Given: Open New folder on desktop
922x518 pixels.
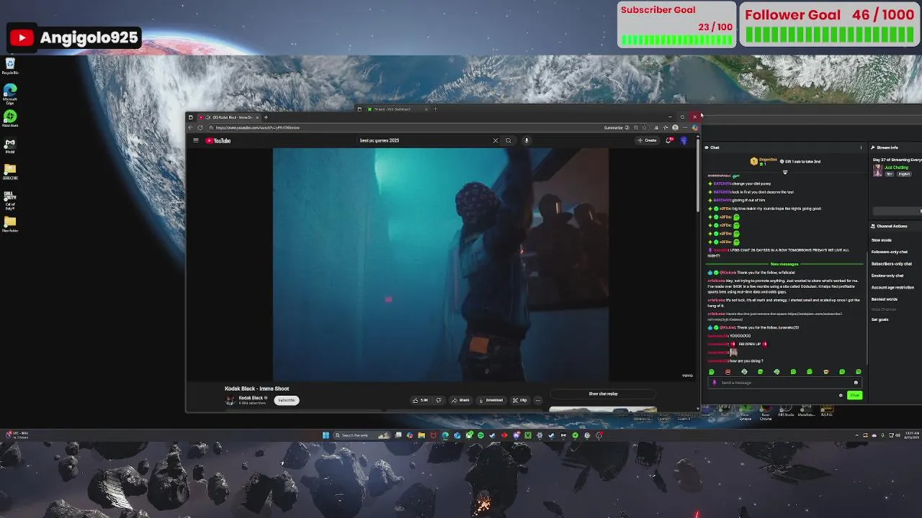Looking at the screenshot, I should (10, 224).
